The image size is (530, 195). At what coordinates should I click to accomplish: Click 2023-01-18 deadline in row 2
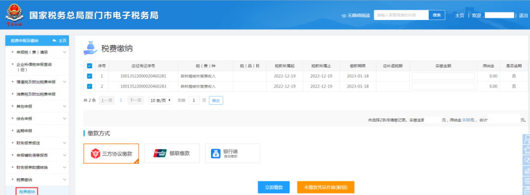click(358, 86)
